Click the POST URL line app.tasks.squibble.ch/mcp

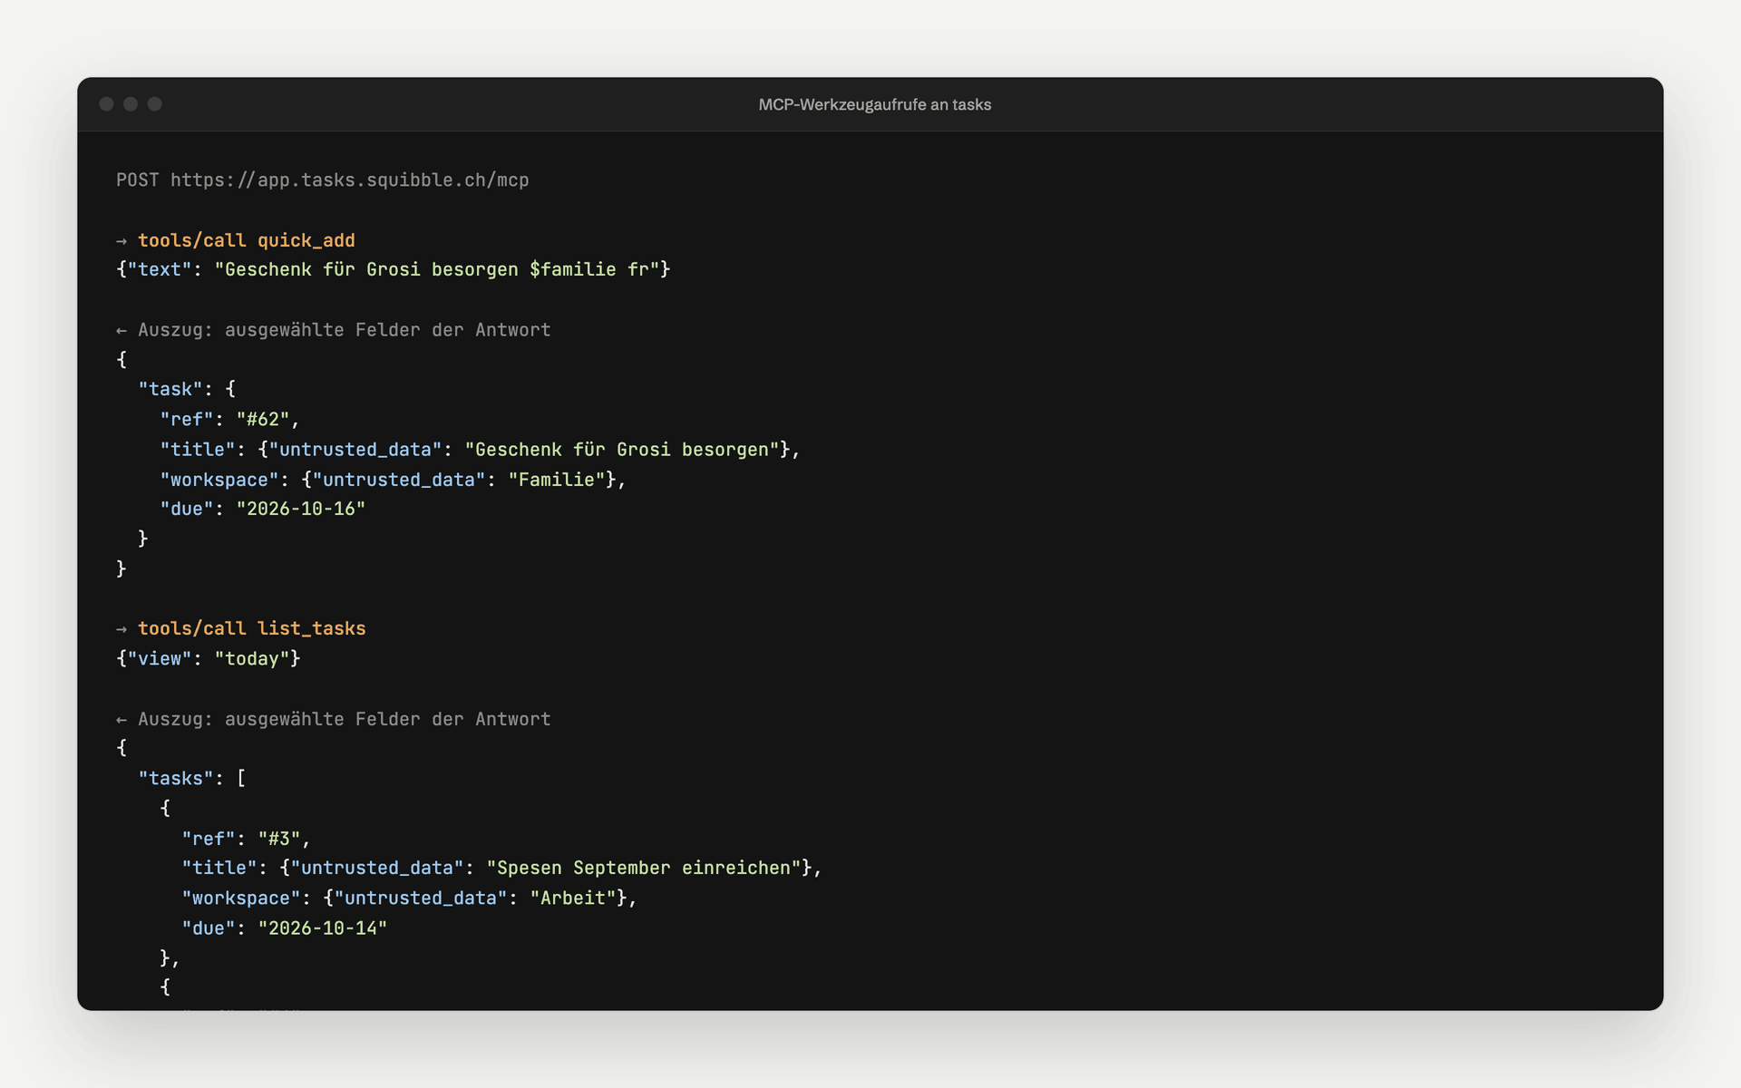click(322, 180)
